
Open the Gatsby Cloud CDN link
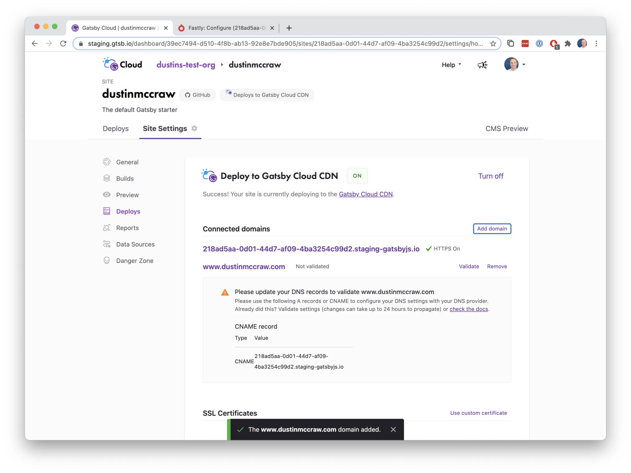click(365, 194)
